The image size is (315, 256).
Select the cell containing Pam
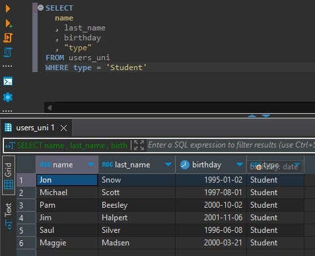(x=67, y=205)
